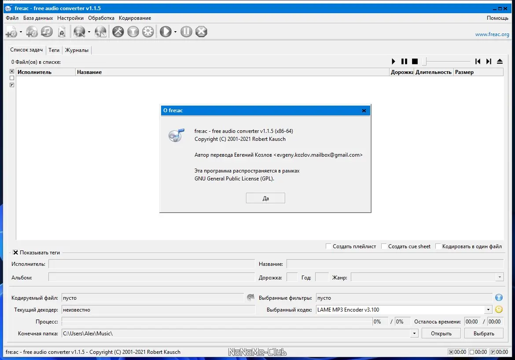Open signal processing filter funnel icon

[x=133, y=32]
